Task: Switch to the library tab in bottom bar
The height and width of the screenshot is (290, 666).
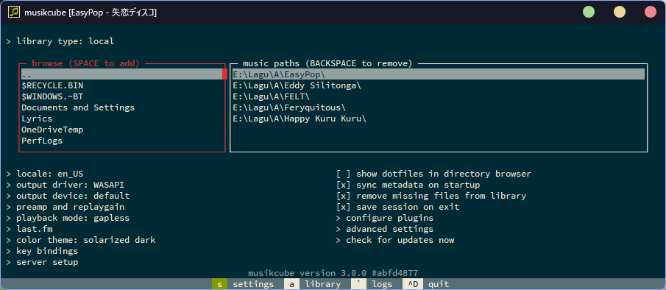Action: 315,284
